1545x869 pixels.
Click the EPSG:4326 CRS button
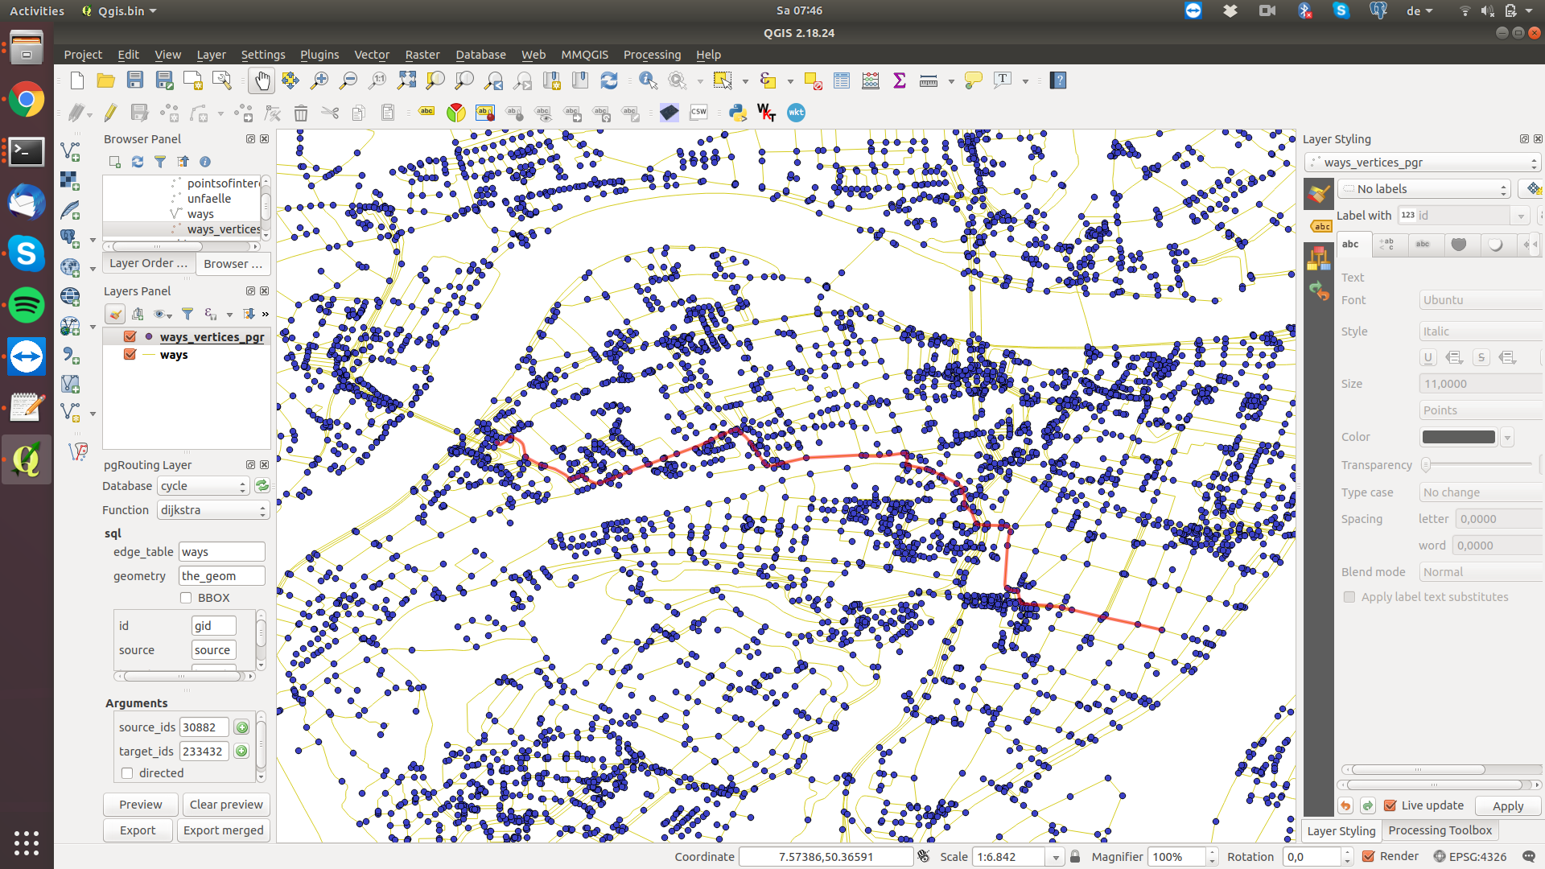1469,857
